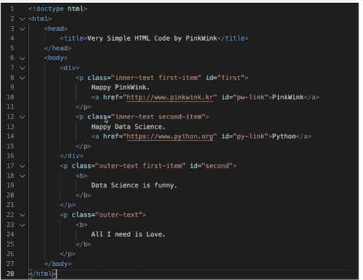Image resolution: width=363 pixels, height=280 pixels.
Task: Place cursor at 'All I need is Love.'
Action: (128, 234)
